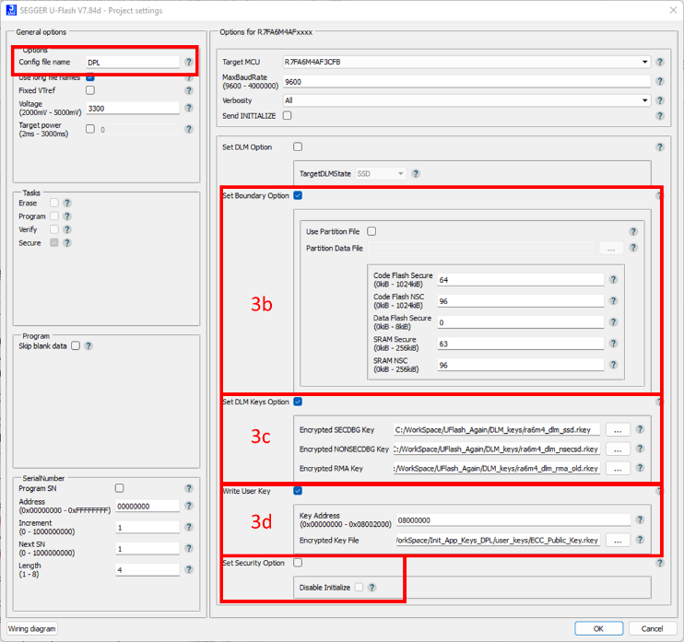Screen dimensions: 684x642
Task: Open help icon next to Secure task
Action: pos(66,243)
